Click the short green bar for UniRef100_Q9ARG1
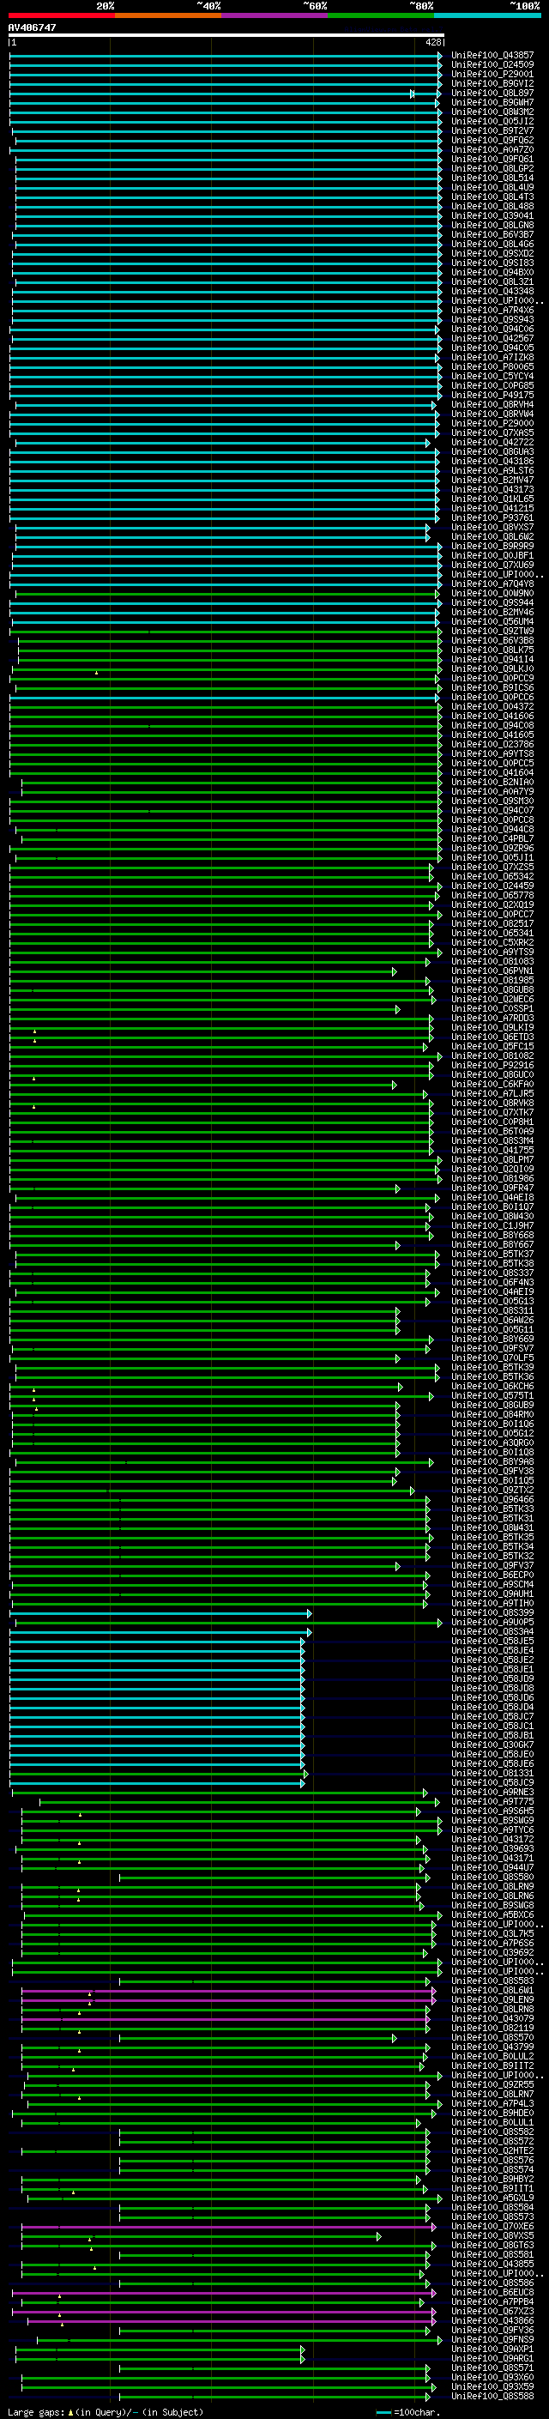Image resolution: width=549 pixels, height=2419 pixels. pyautogui.click(x=160, y=2360)
